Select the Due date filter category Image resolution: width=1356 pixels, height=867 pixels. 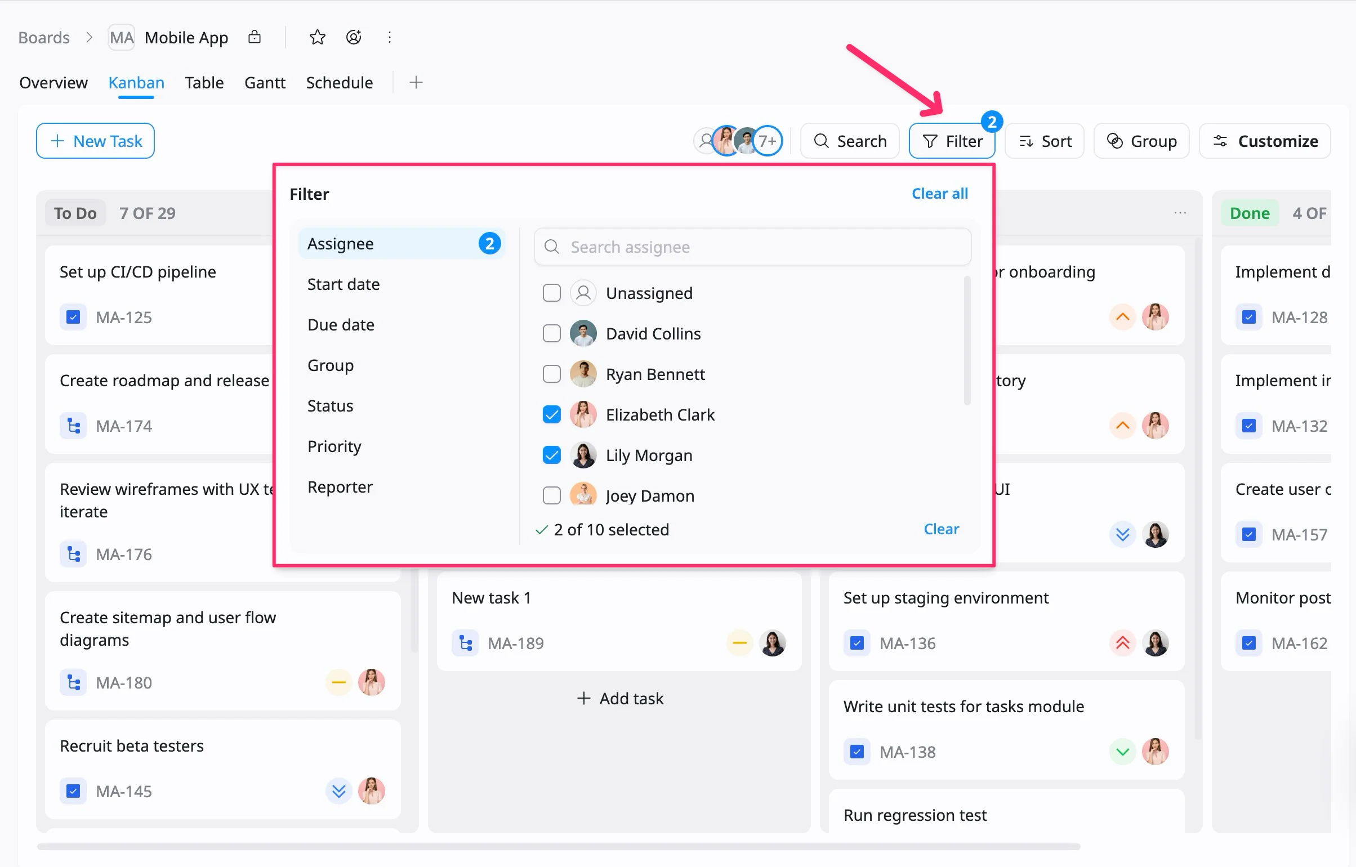coord(402,324)
